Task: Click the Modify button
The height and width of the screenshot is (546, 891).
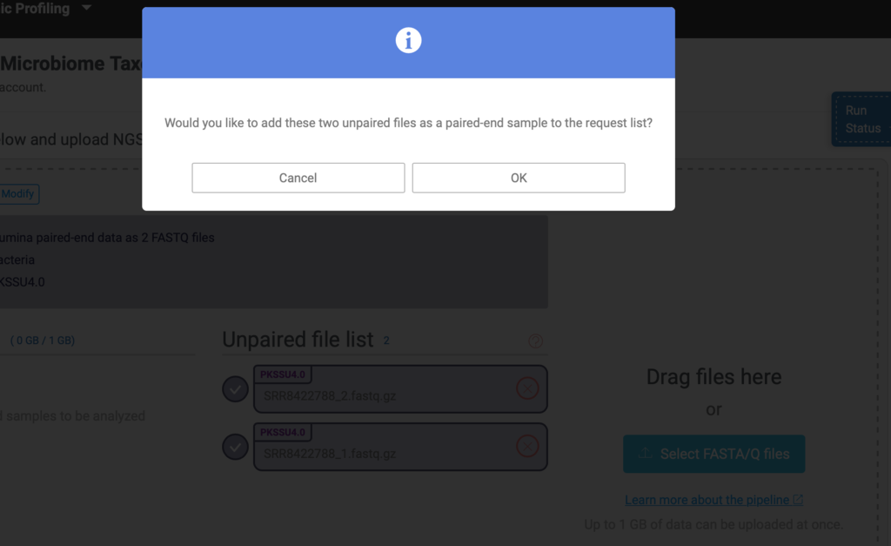Action: (17, 194)
